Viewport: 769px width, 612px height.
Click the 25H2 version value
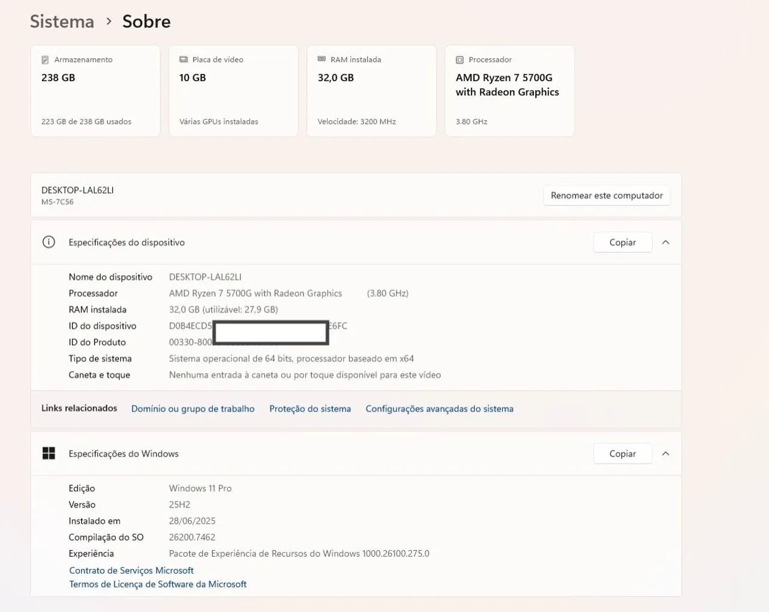pyautogui.click(x=180, y=504)
